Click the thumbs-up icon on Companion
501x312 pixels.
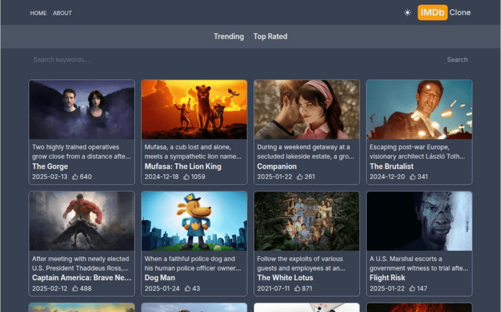[x=300, y=177]
